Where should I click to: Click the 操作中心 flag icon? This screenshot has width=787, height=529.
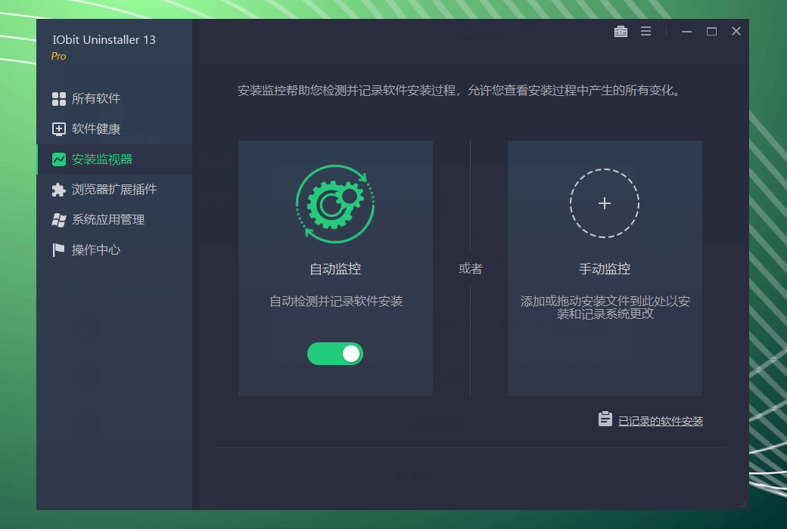[58, 249]
